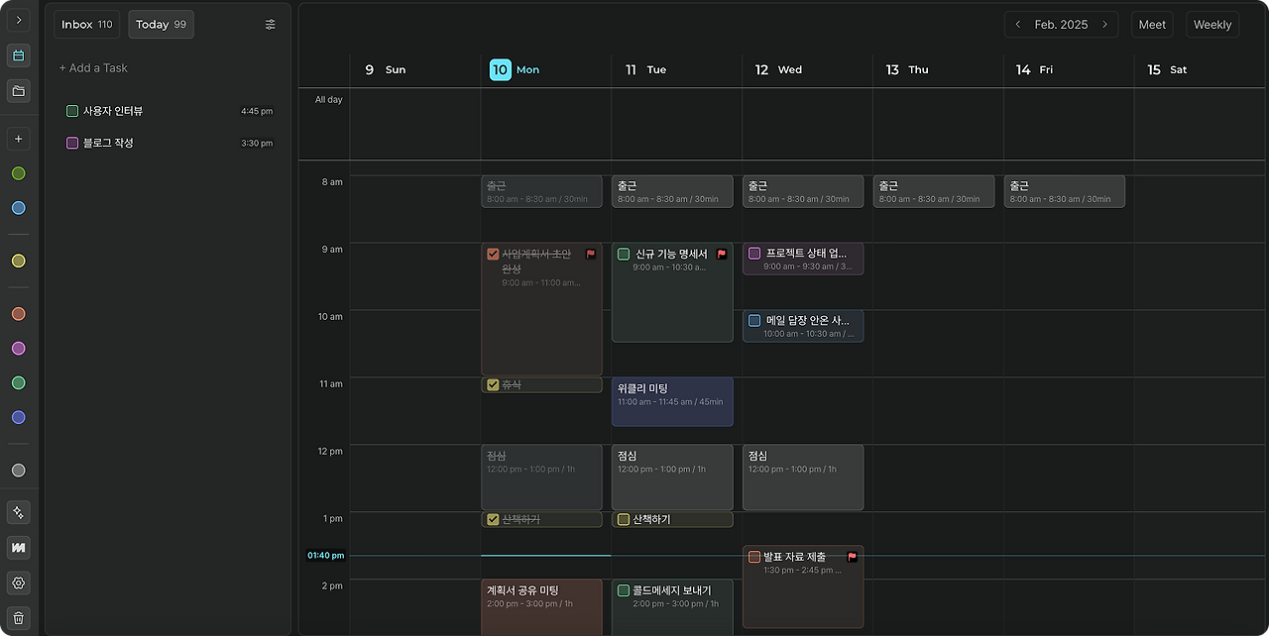Switch to the Inbox tab
The width and height of the screenshot is (1269, 636).
click(x=87, y=25)
